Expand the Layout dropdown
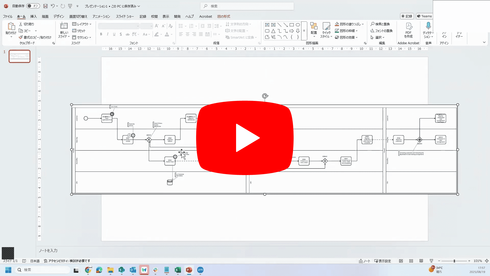490x276 pixels. (x=82, y=24)
